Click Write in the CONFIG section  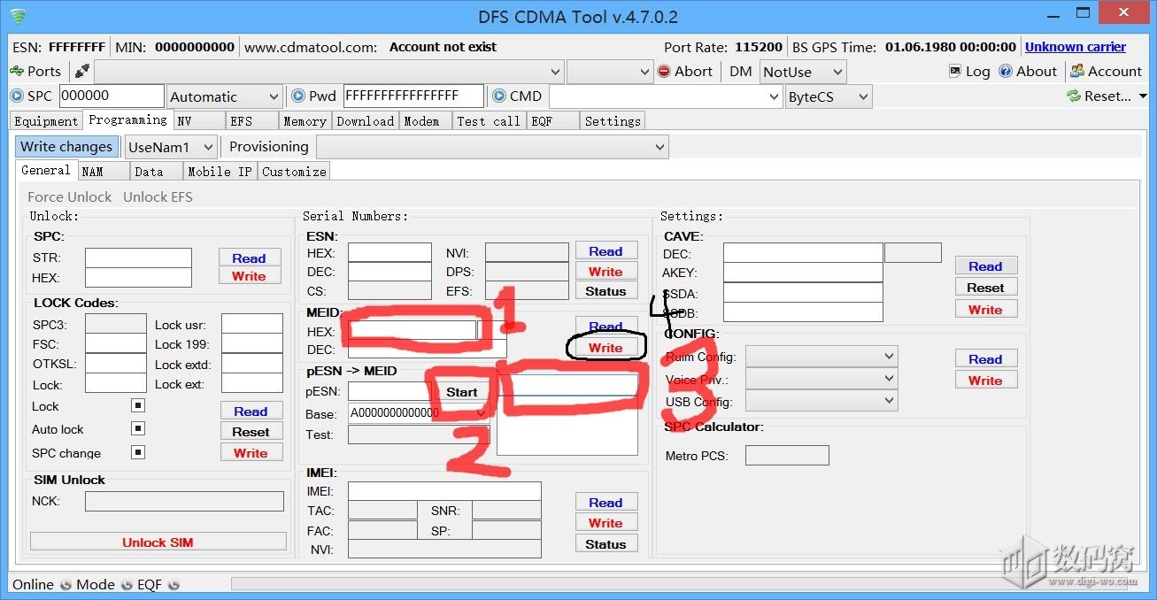pos(986,381)
